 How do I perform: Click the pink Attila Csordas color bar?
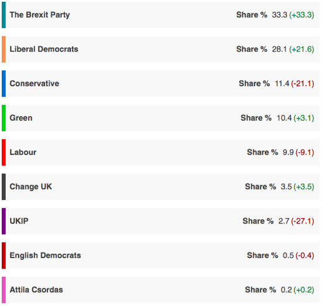coord(4,290)
